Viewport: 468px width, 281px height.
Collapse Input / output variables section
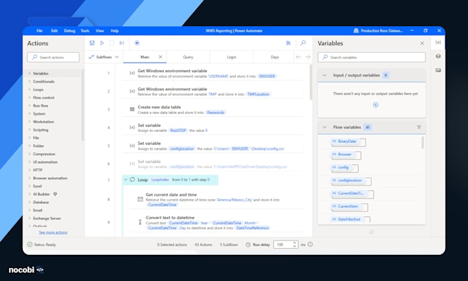pyautogui.click(x=324, y=75)
